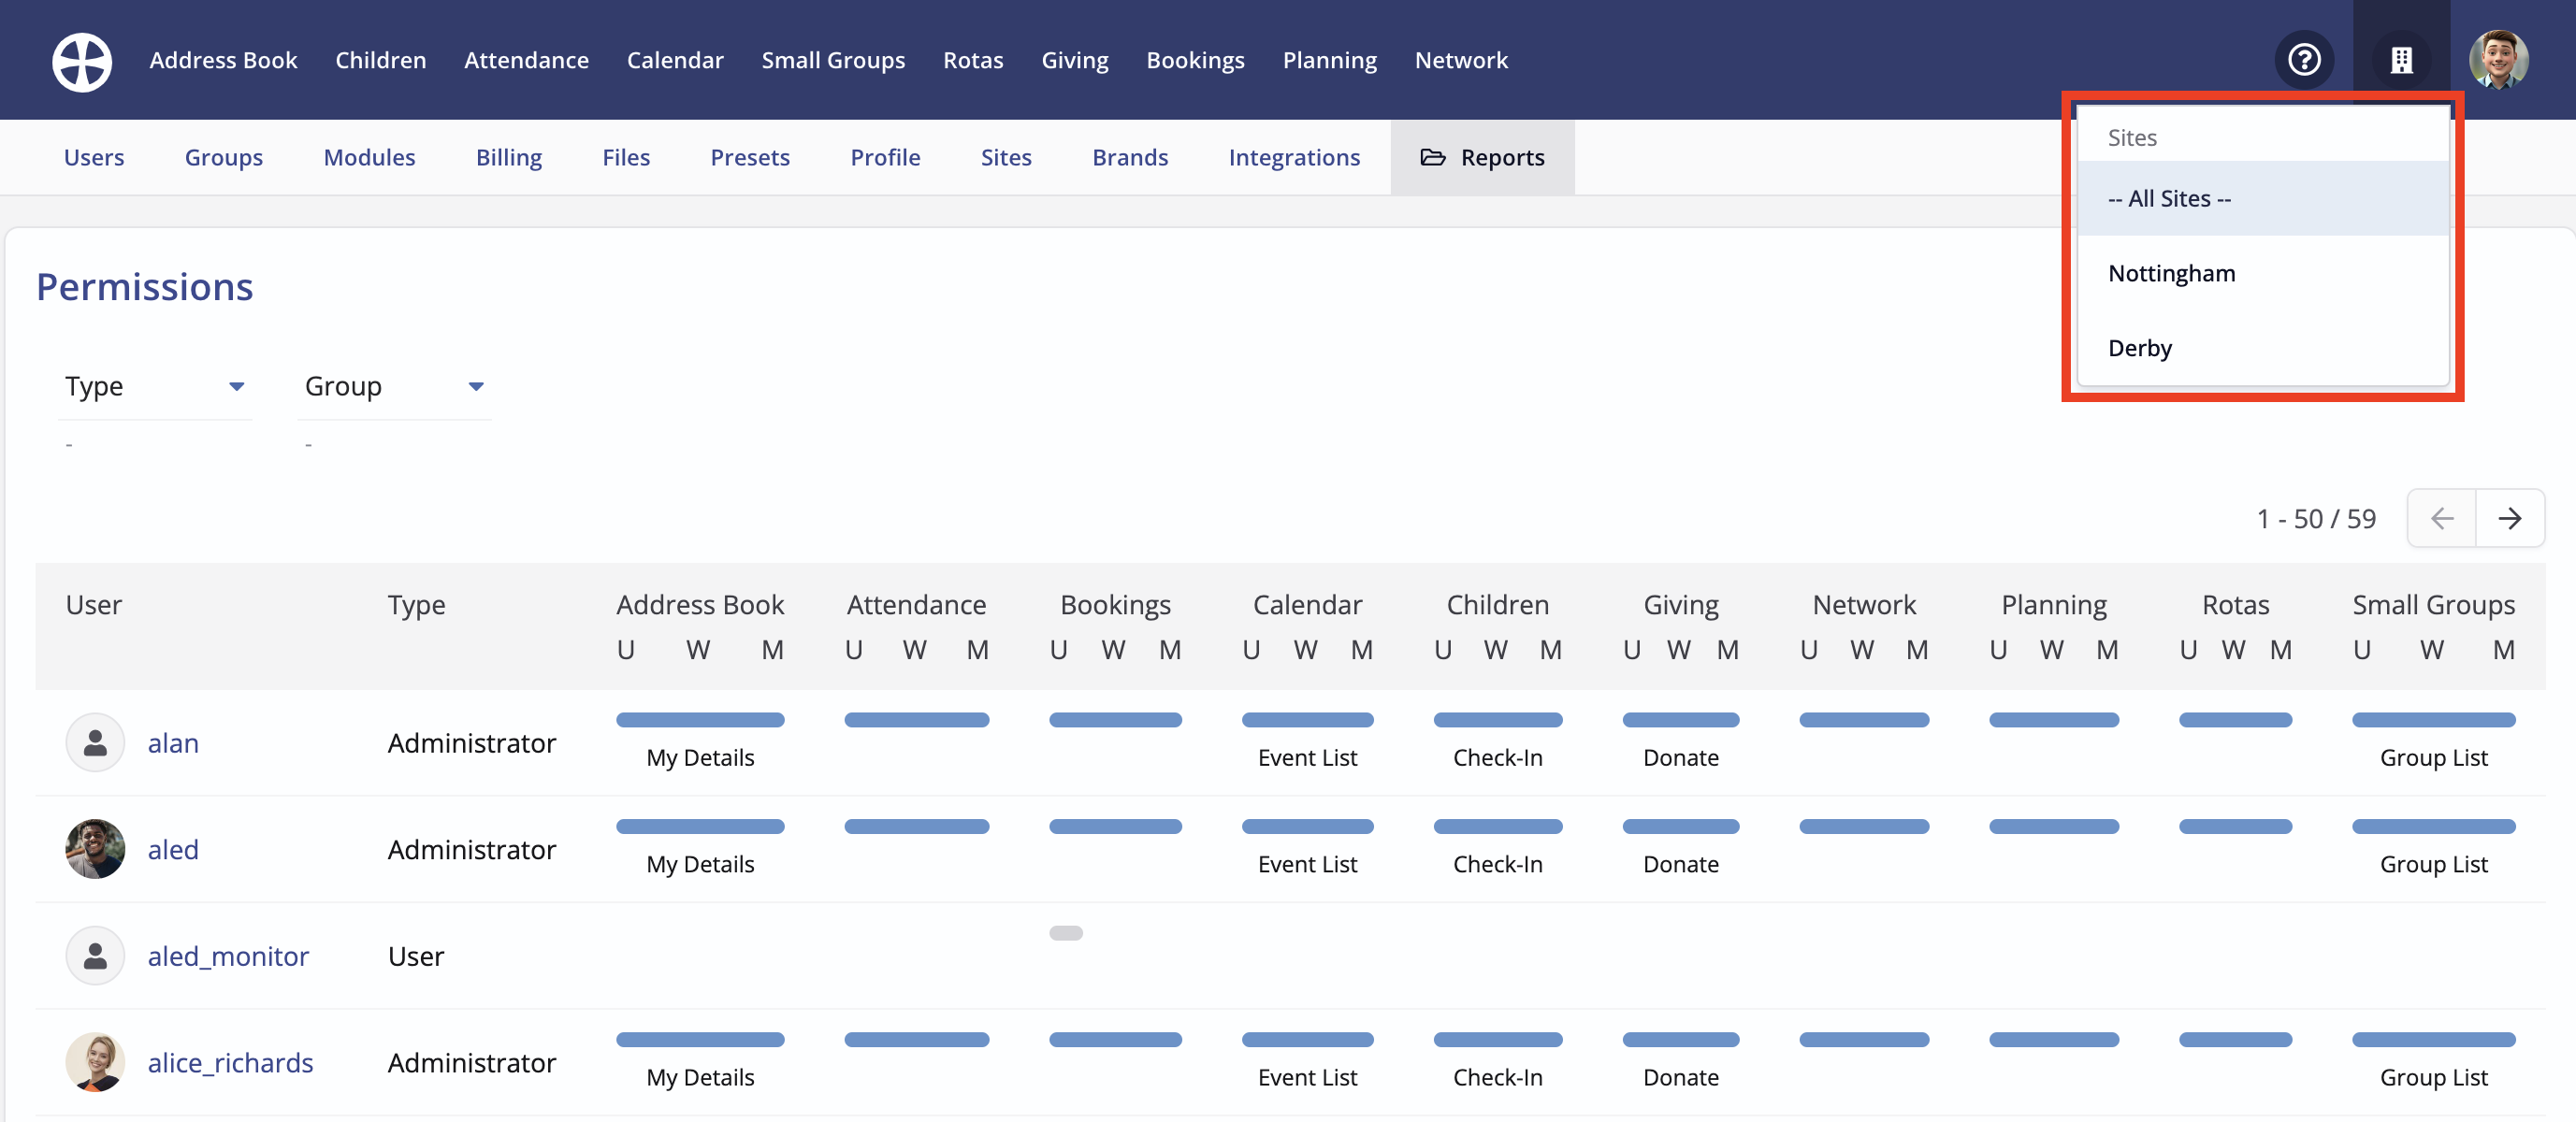This screenshot has height=1122, width=2576.
Task: Open the Integrations tab
Action: click(1294, 157)
